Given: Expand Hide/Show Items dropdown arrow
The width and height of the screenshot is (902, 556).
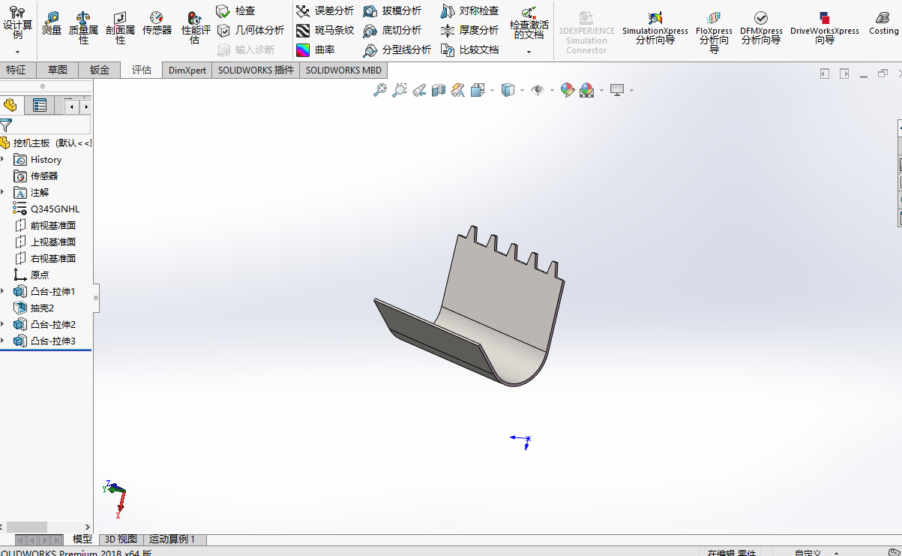Looking at the screenshot, I should 552,90.
